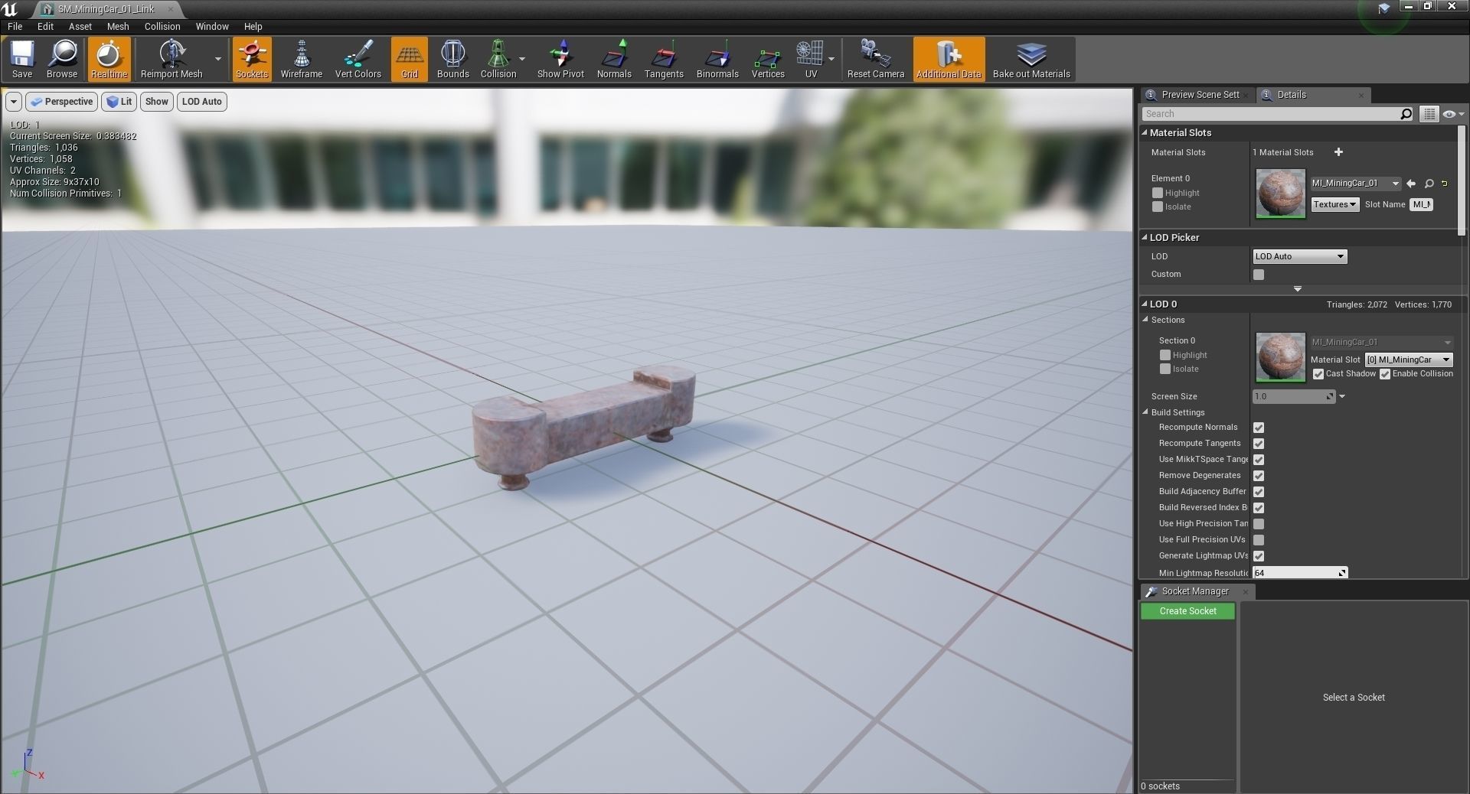
Task: Toggle Collision display
Action: (498, 59)
